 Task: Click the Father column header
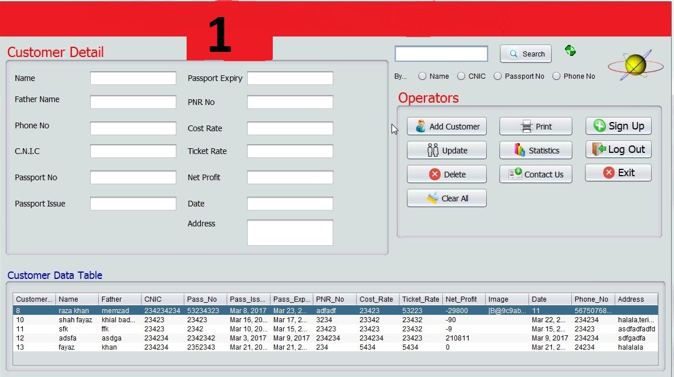120,299
